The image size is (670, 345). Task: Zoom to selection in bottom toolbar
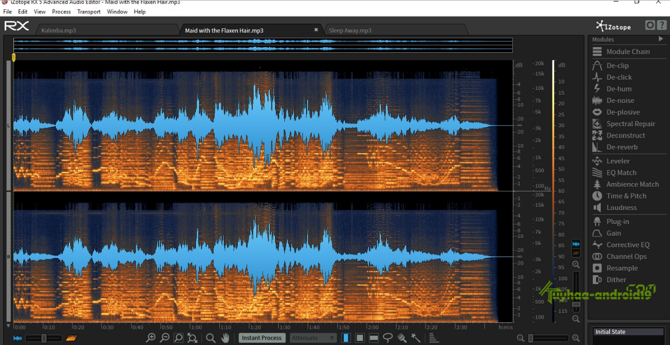(178, 338)
